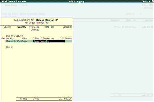Click the dimmed 13 Nos quantity in Sales Order
Viewport: 154px width, 102px height.
117,27
